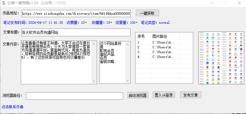Select image row number 1
This screenshot has height=114, width=246.
coord(164,42)
